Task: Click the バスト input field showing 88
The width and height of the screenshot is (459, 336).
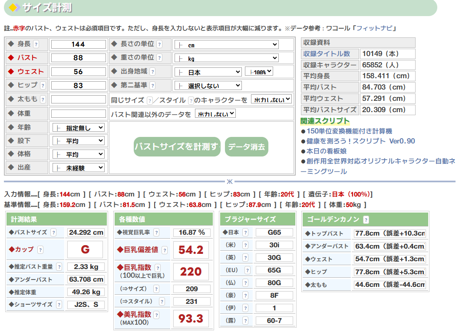Action: pyautogui.click(x=79, y=58)
